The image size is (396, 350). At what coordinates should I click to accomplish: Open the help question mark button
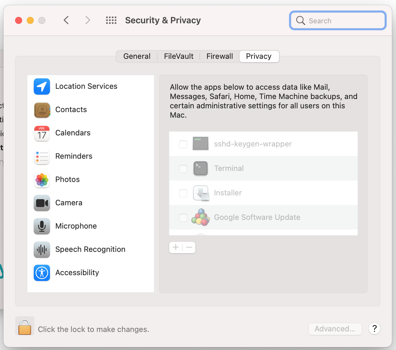[x=374, y=329]
